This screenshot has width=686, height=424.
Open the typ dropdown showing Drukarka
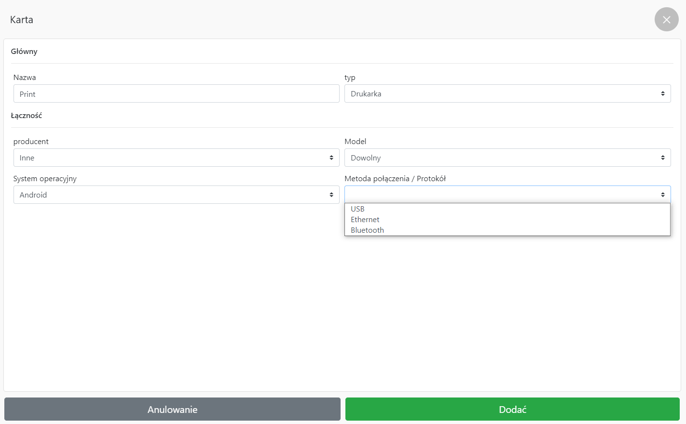pos(502,94)
